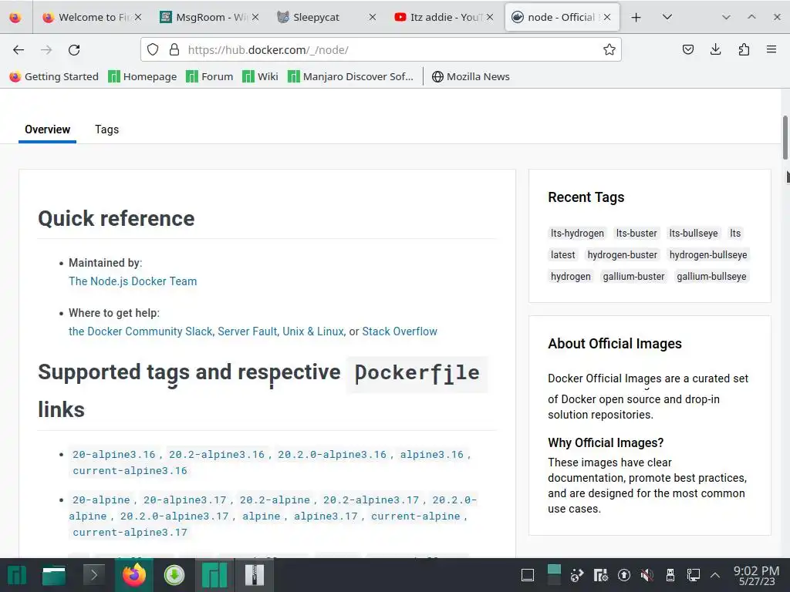Switch to Firefox taskbar icon

click(x=134, y=575)
